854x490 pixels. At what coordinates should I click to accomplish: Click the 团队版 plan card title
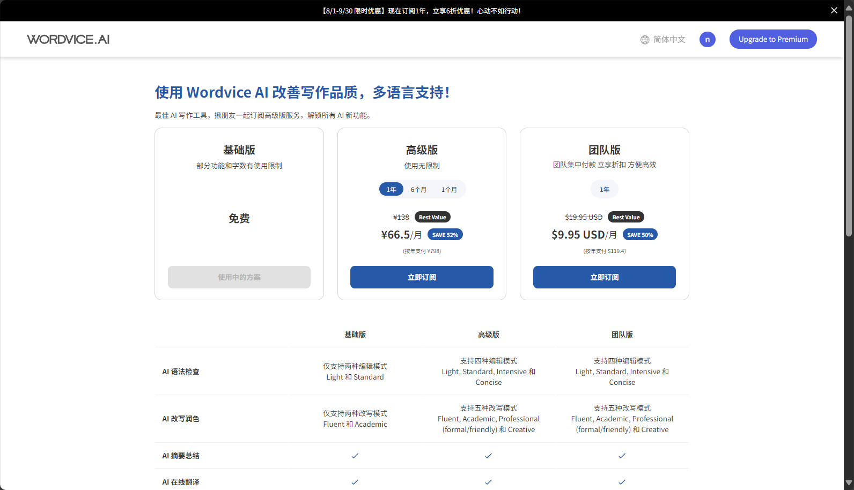[x=605, y=150]
